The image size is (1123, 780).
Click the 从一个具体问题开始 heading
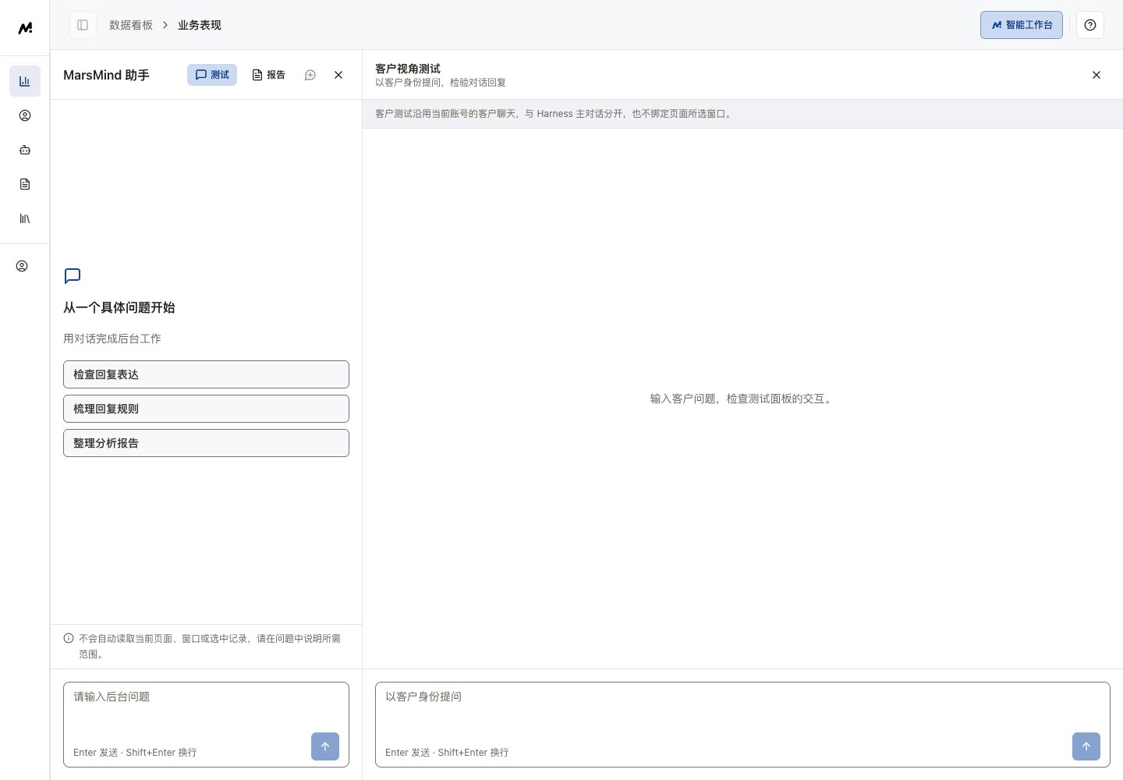coord(119,307)
